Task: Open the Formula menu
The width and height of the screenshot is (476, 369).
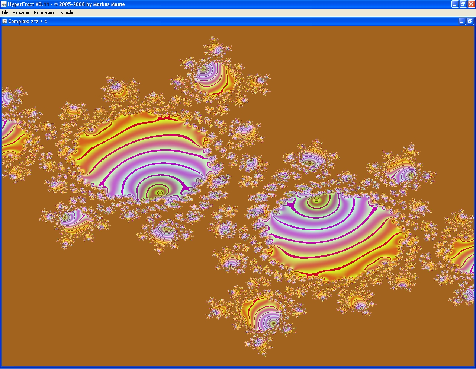Action: [66, 12]
